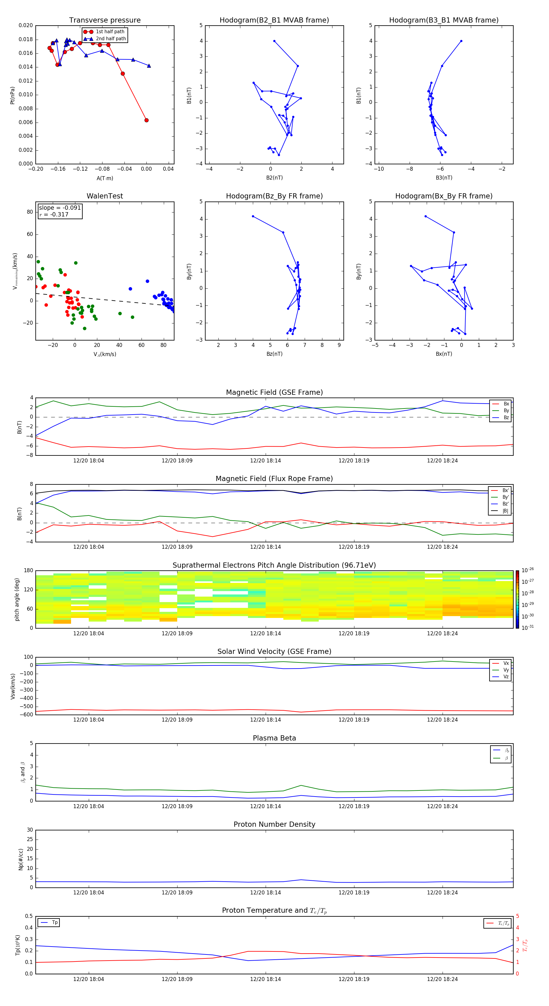Click the topmost point in Bz_By FR hodogram
The width and height of the screenshot is (549, 1006).
[x=253, y=216]
